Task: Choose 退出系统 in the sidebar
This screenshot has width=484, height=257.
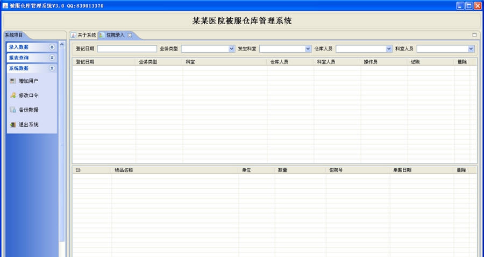Action: [x=29, y=125]
